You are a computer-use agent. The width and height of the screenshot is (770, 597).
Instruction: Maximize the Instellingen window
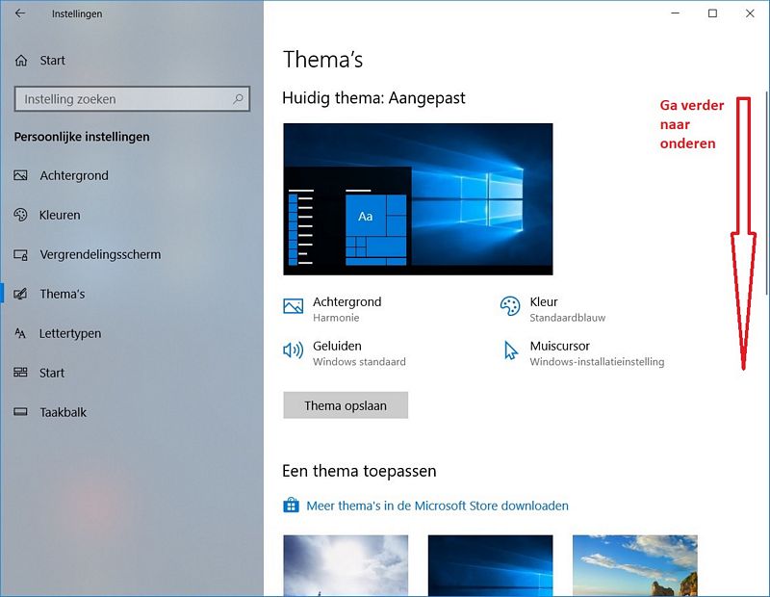pyautogui.click(x=712, y=13)
